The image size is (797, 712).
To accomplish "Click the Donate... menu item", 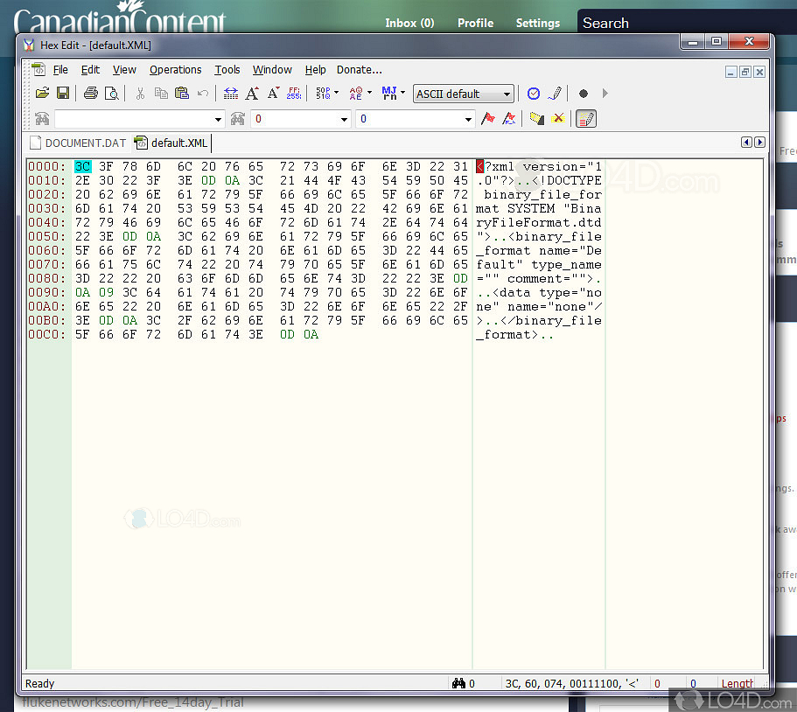I will [x=360, y=70].
